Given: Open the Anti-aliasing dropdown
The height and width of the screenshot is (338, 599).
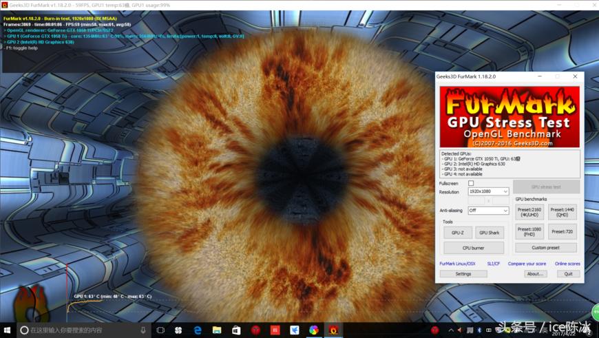Looking at the screenshot, I should [488, 211].
